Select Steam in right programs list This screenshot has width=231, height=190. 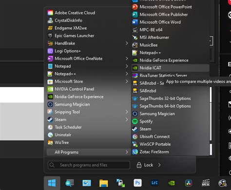[170, 129]
